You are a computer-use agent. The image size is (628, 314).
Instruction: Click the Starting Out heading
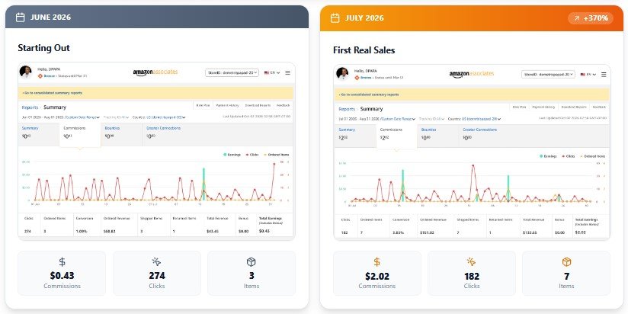coord(43,48)
